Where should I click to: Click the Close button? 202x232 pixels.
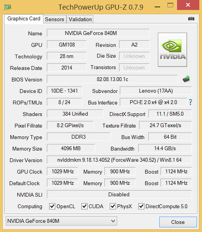tap(178, 222)
